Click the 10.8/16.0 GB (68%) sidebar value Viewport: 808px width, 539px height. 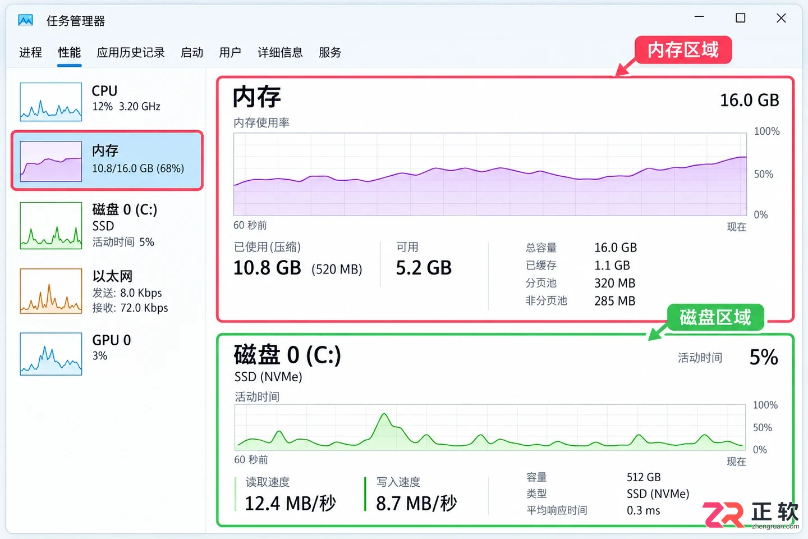tap(138, 168)
